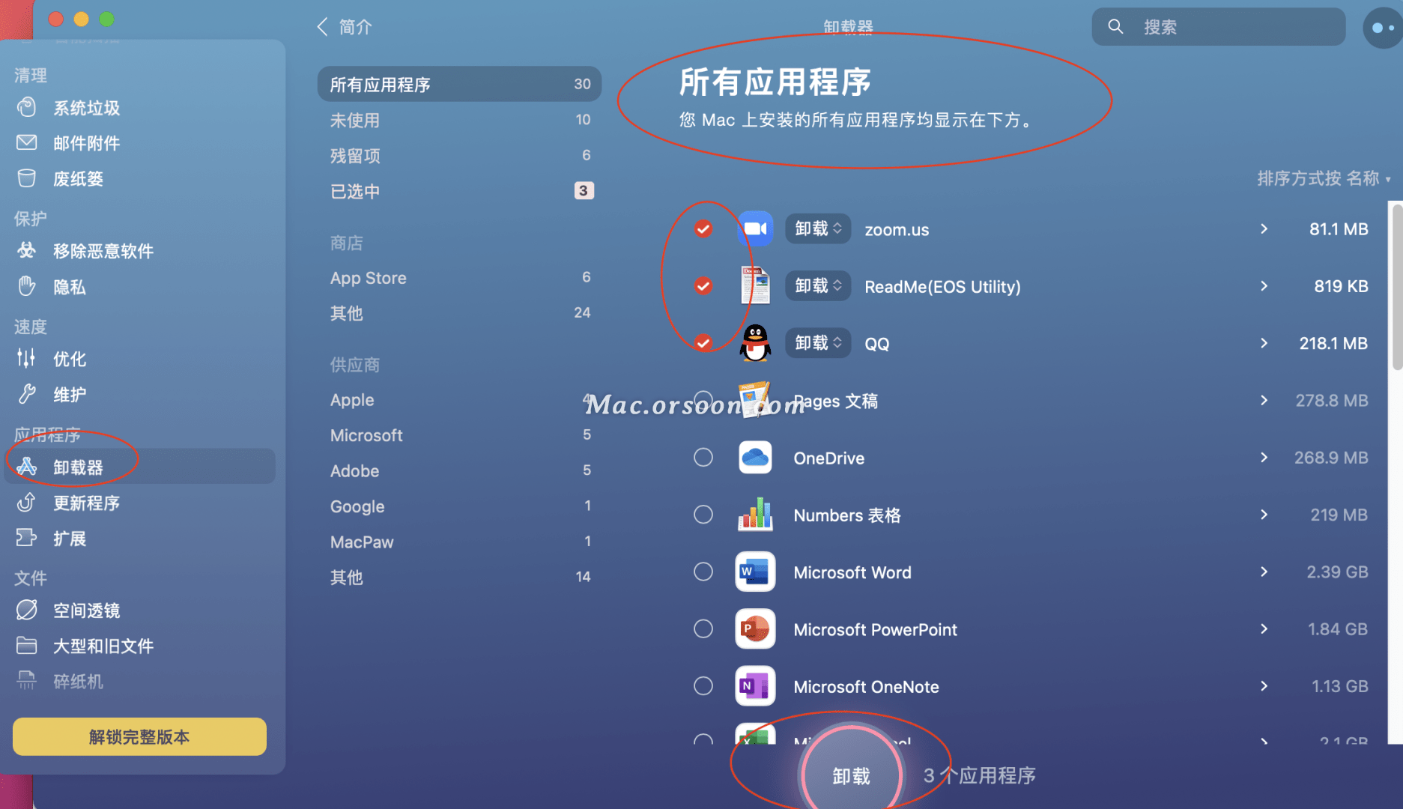Viewport: 1403px width, 809px height.
Task: Click the zoom.us app icon
Action: pyautogui.click(x=755, y=229)
